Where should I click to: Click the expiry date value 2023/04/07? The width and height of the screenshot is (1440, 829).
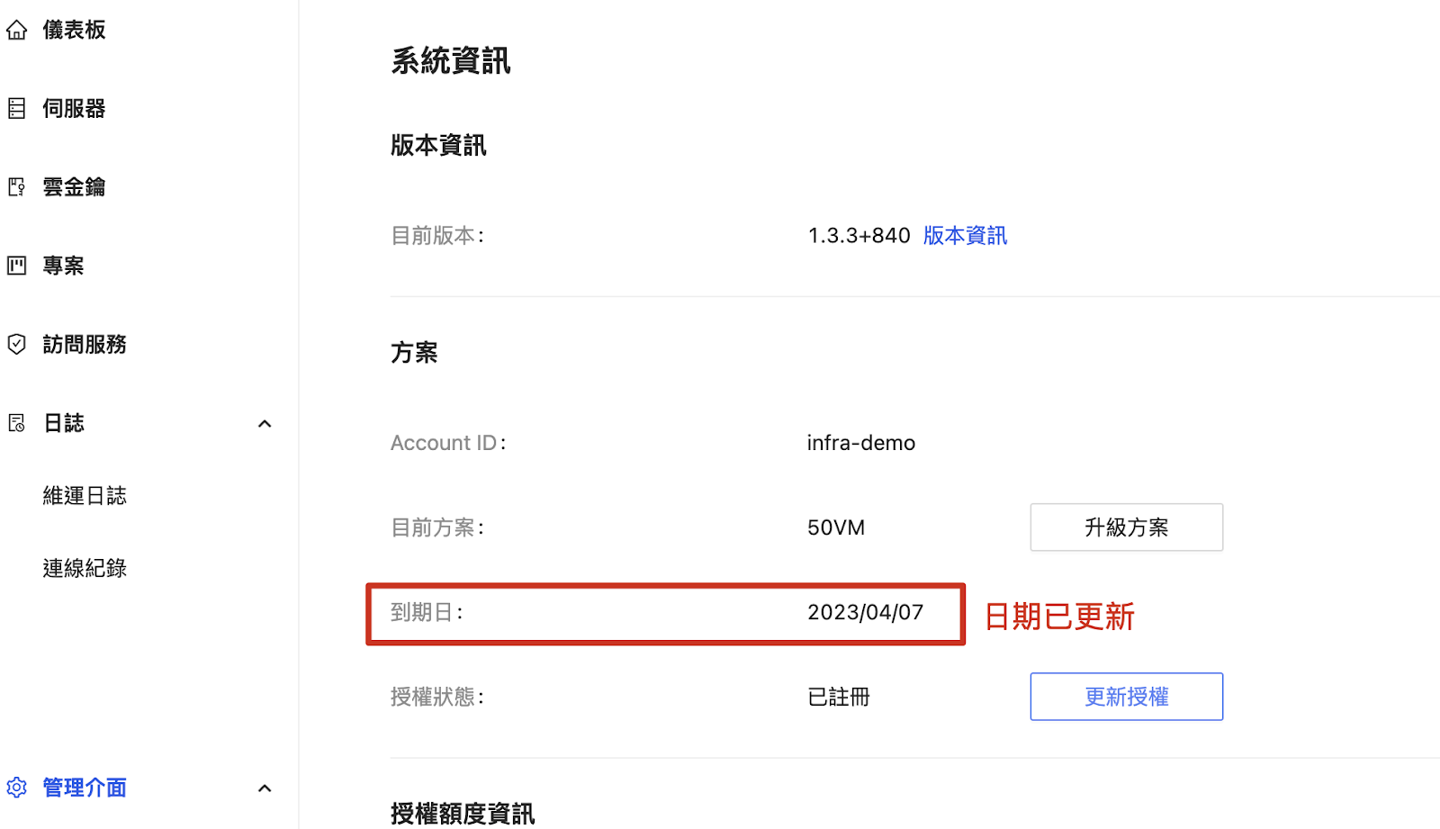pyautogui.click(x=865, y=613)
